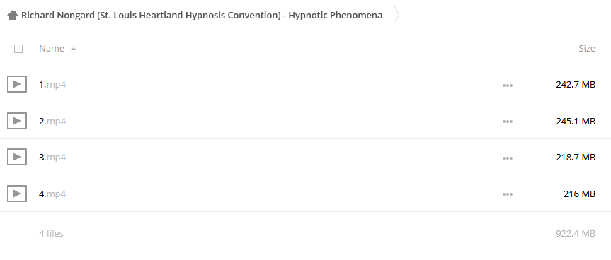The image size is (611, 260).
Task: Tick the select-all checkbox
Action: point(18,49)
